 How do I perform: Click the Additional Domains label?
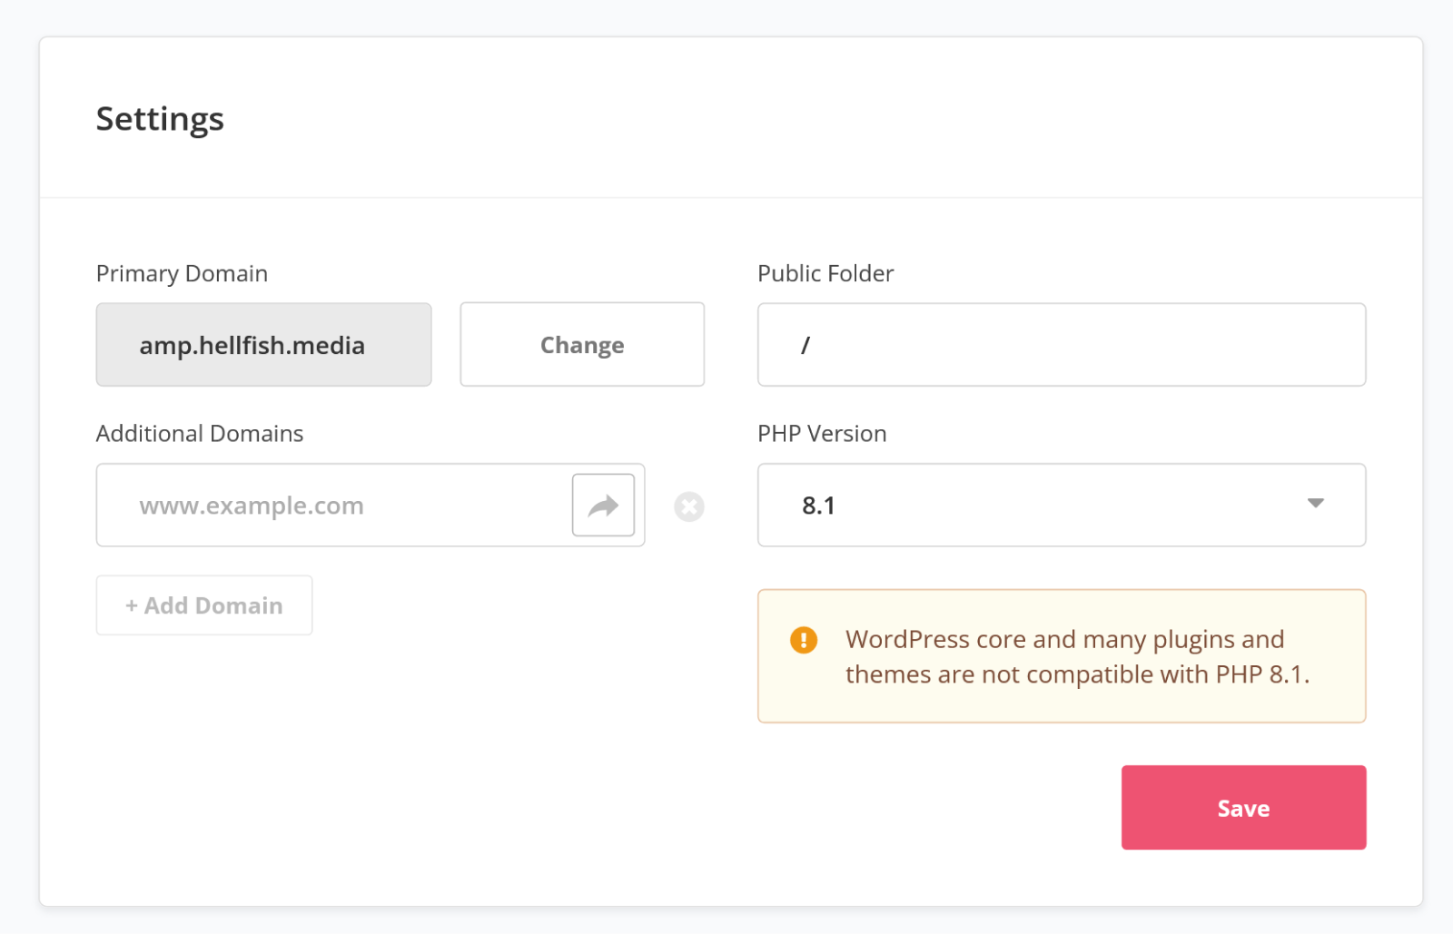coord(200,433)
